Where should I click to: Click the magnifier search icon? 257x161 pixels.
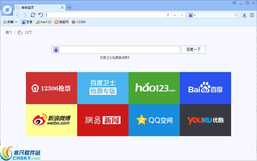(236, 15)
